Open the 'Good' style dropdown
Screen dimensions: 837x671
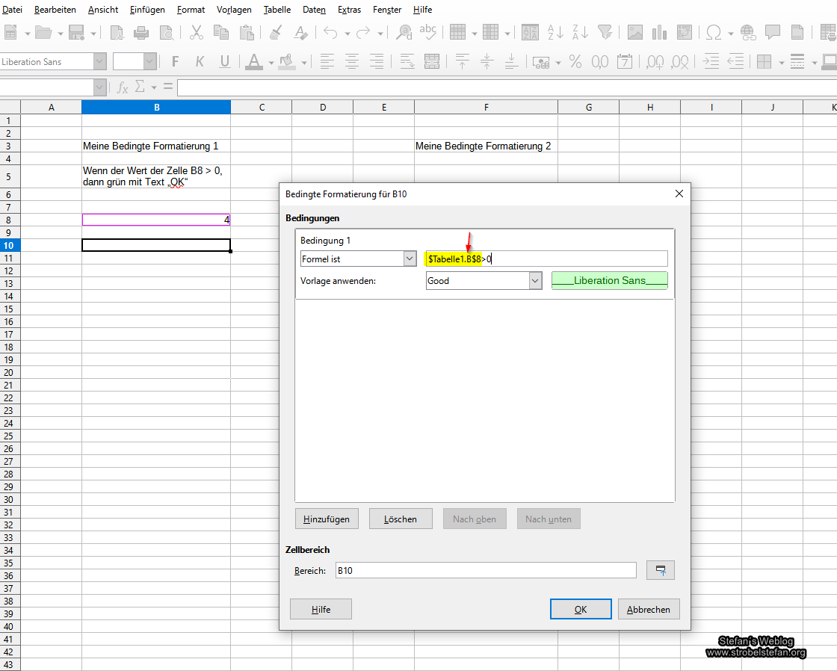click(536, 280)
